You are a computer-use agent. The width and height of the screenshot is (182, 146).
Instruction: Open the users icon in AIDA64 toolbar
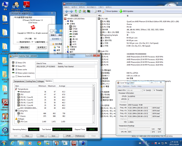[x=84, y=11]
